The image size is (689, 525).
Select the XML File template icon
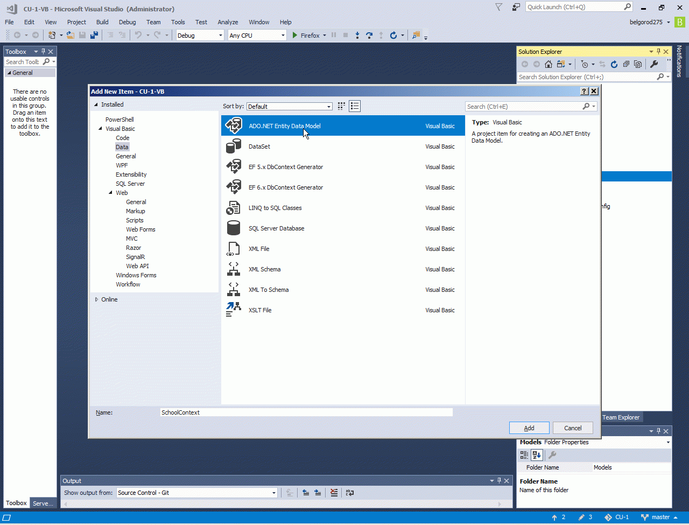click(234, 249)
